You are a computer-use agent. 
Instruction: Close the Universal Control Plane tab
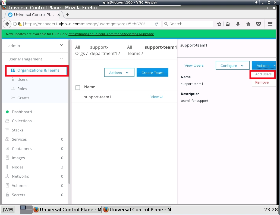point(59,15)
